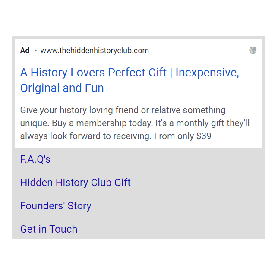Click the www.thehiddenhistoryclub.com URL text

95,51
